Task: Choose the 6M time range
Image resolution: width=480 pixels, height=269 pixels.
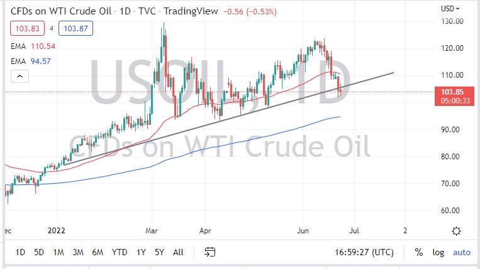Action: coord(98,252)
